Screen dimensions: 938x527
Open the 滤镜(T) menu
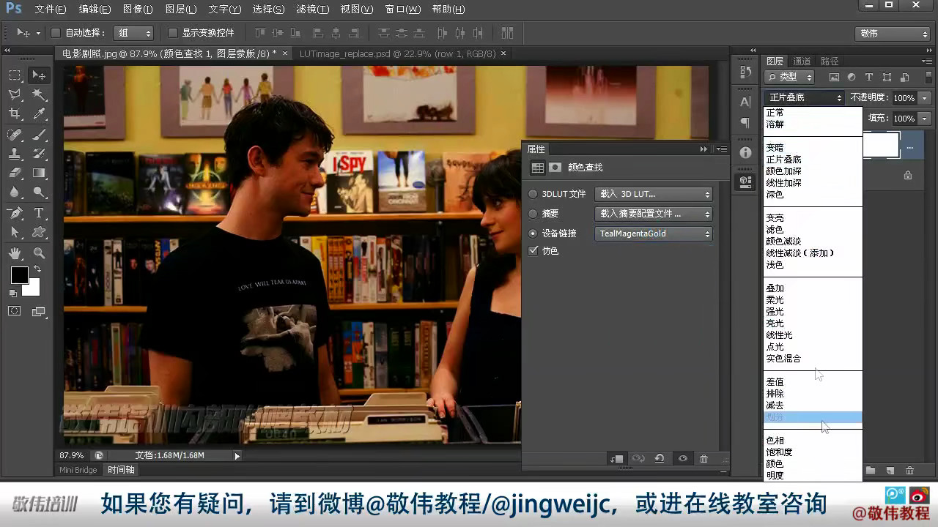point(313,10)
